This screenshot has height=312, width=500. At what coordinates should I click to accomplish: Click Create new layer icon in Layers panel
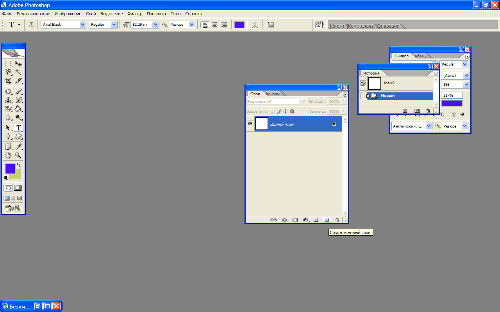point(326,220)
